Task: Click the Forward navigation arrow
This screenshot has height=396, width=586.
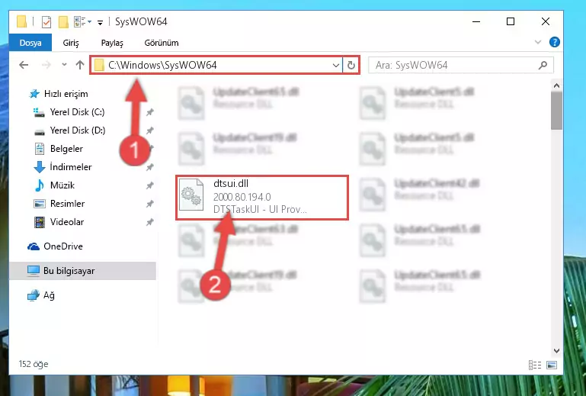Action: click(x=46, y=65)
